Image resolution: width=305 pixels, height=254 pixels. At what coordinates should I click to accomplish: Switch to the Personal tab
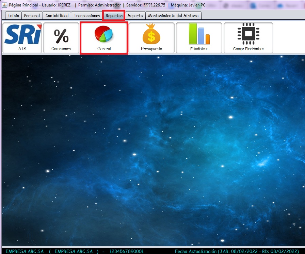pyautogui.click(x=32, y=16)
